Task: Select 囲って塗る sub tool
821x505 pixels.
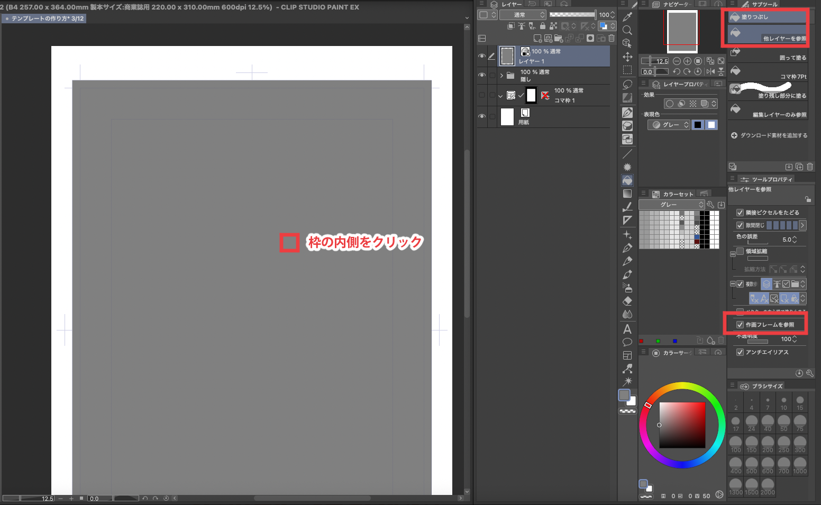Action: pyautogui.click(x=769, y=54)
